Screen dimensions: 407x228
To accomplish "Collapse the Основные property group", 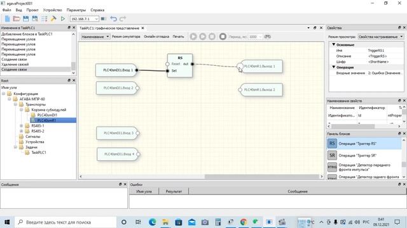I will point(334,45).
